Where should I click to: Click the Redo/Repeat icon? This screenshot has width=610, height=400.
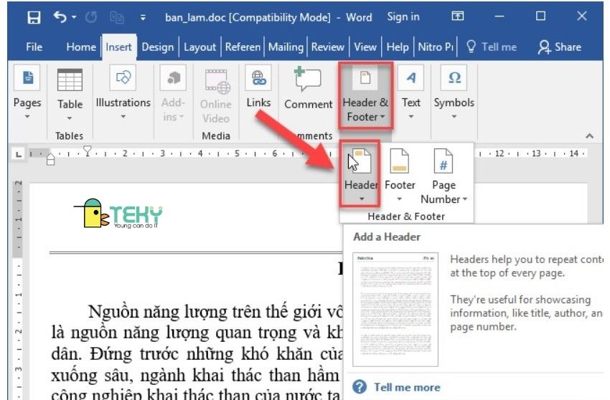pos(91,17)
